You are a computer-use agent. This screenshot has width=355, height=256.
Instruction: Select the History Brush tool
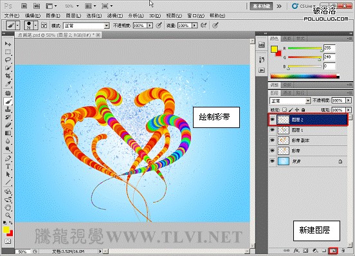pyautogui.click(x=8, y=117)
